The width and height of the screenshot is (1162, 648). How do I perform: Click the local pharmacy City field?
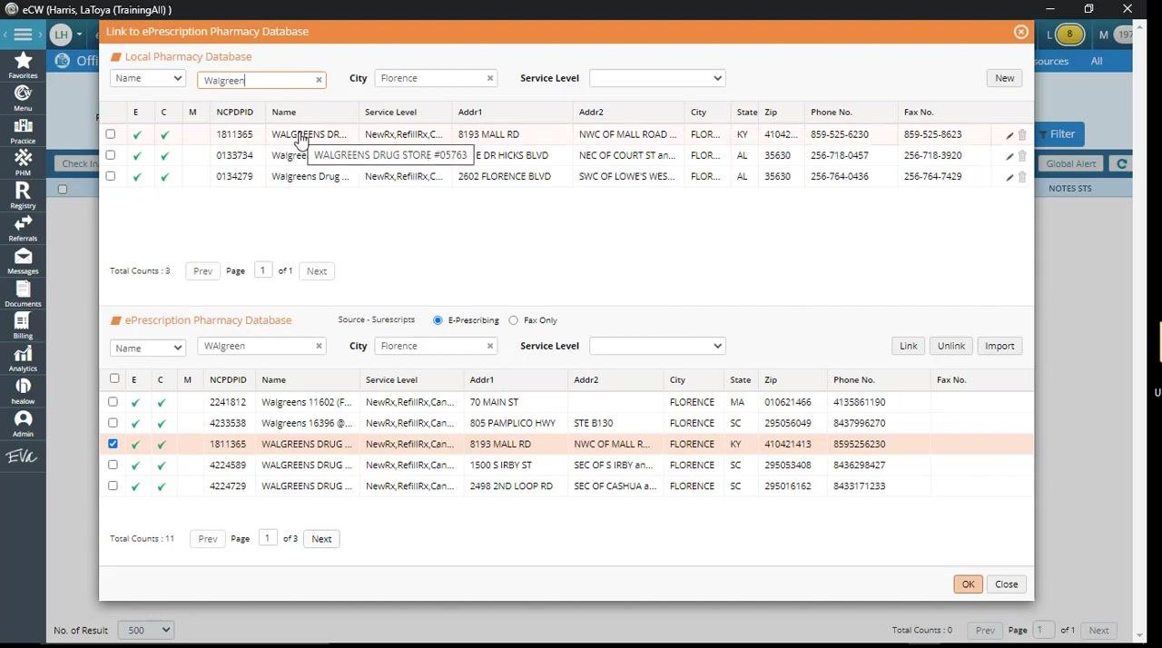click(436, 78)
